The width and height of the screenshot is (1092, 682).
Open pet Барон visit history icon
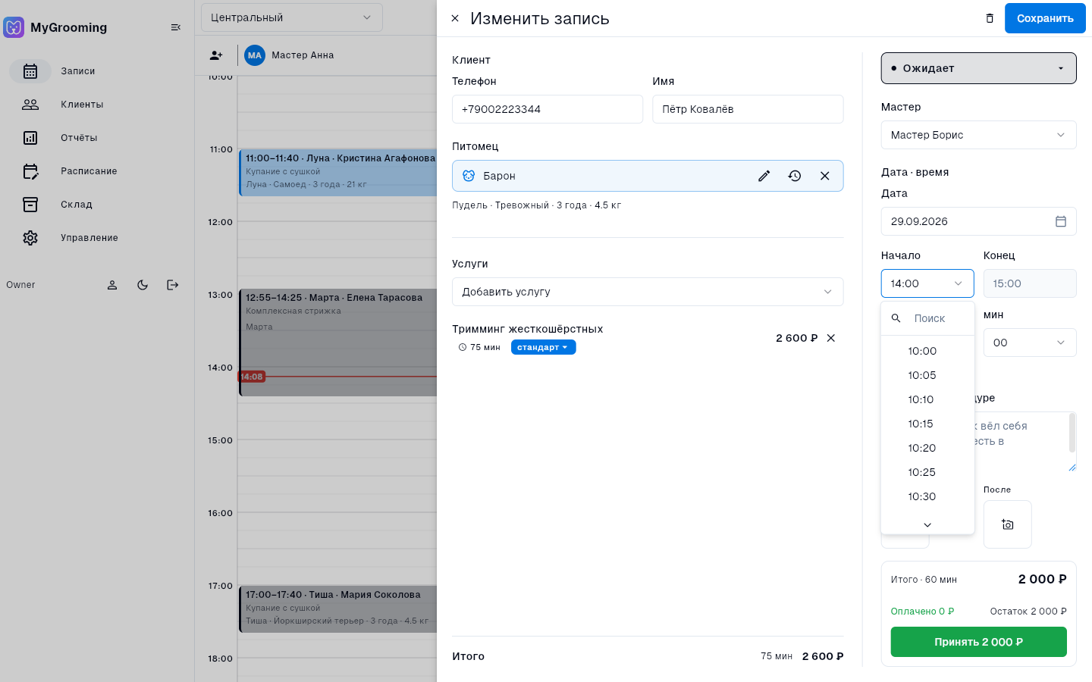point(795,176)
